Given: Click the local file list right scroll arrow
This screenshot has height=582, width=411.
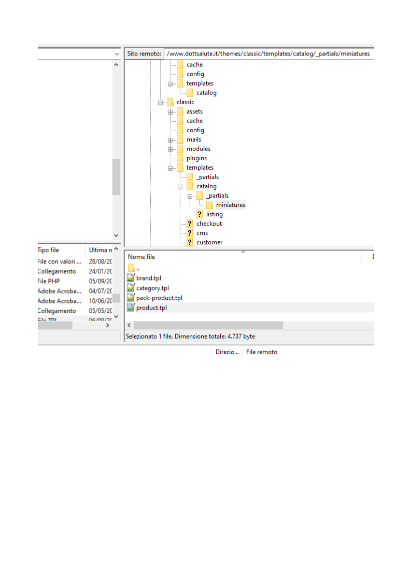Looking at the screenshot, I should (108, 325).
